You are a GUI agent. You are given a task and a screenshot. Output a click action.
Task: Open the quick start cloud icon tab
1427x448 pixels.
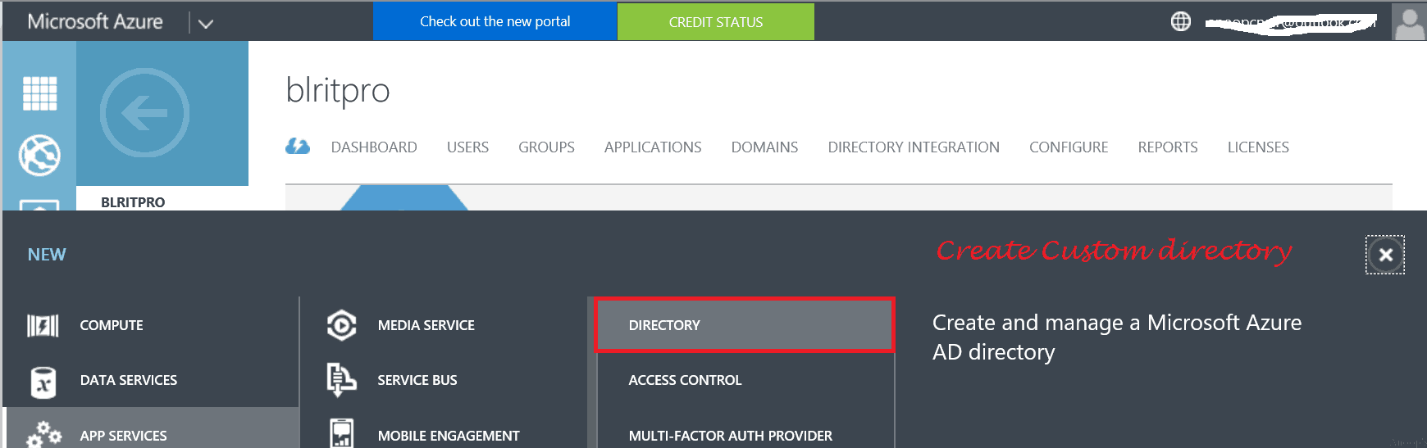click(x=298, y=147)
